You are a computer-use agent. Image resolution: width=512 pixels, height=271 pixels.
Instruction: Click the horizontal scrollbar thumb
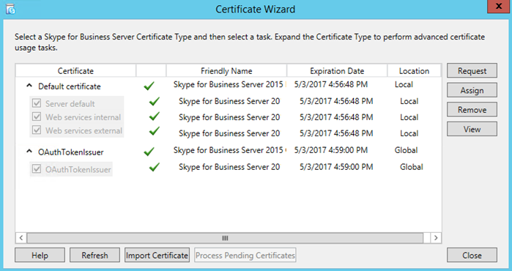(x=225, y=238)
